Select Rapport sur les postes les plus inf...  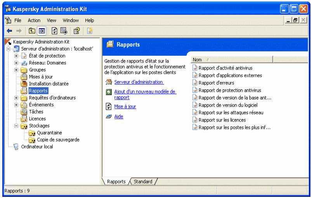(x=235, y=128)
